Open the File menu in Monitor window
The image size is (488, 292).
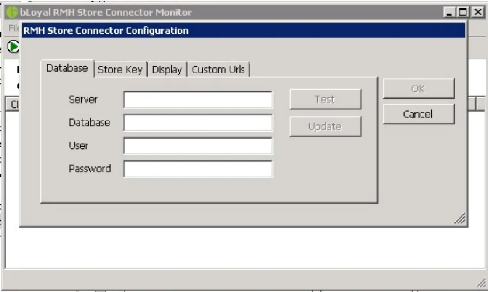[x=14, y=28]
